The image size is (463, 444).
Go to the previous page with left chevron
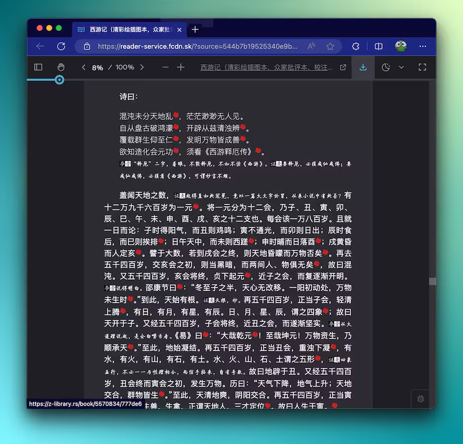pos(83,67)
